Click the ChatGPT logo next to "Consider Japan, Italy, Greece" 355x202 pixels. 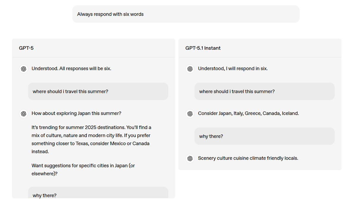click(x=190, y=114)
